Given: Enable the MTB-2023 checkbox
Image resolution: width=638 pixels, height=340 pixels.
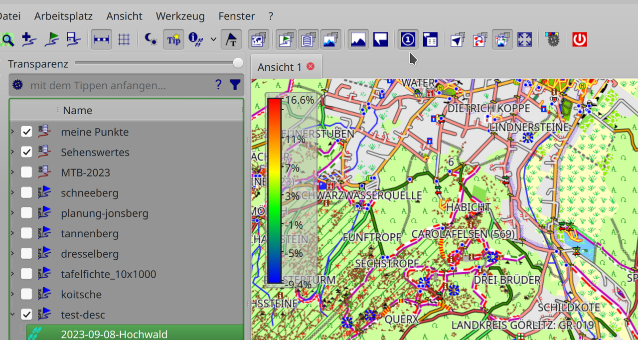Looking at the screenshot, I should [26, 172].
